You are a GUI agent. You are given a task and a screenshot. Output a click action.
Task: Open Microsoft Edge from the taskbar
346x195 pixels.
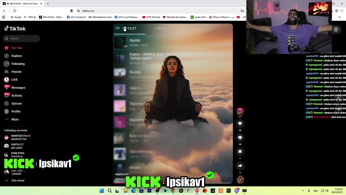tap(133, 191)
